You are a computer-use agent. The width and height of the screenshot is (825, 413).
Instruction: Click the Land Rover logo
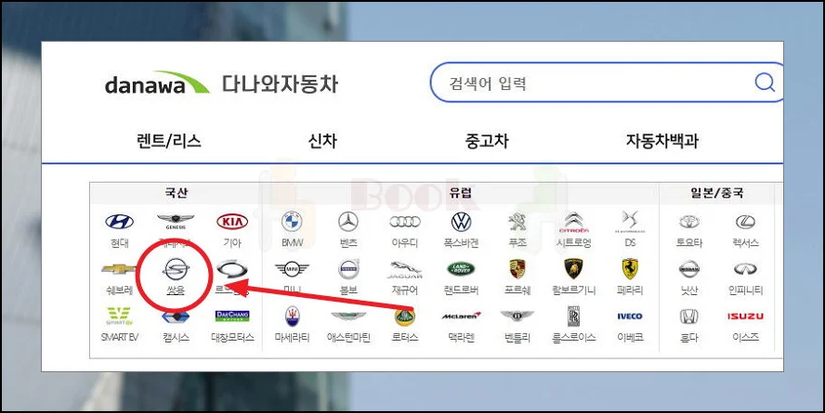pos(462,269)
